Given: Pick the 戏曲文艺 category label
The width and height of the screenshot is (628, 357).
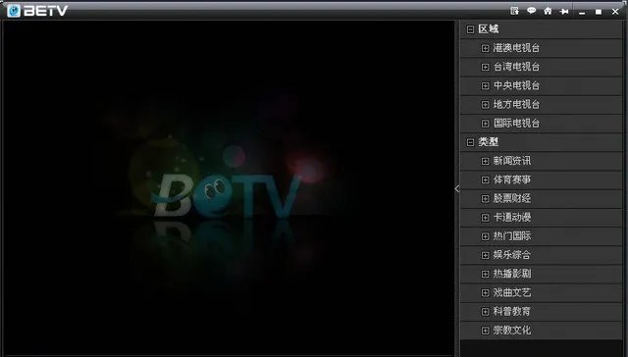Looking at the screenshot, I should click(x=512, y=292).
